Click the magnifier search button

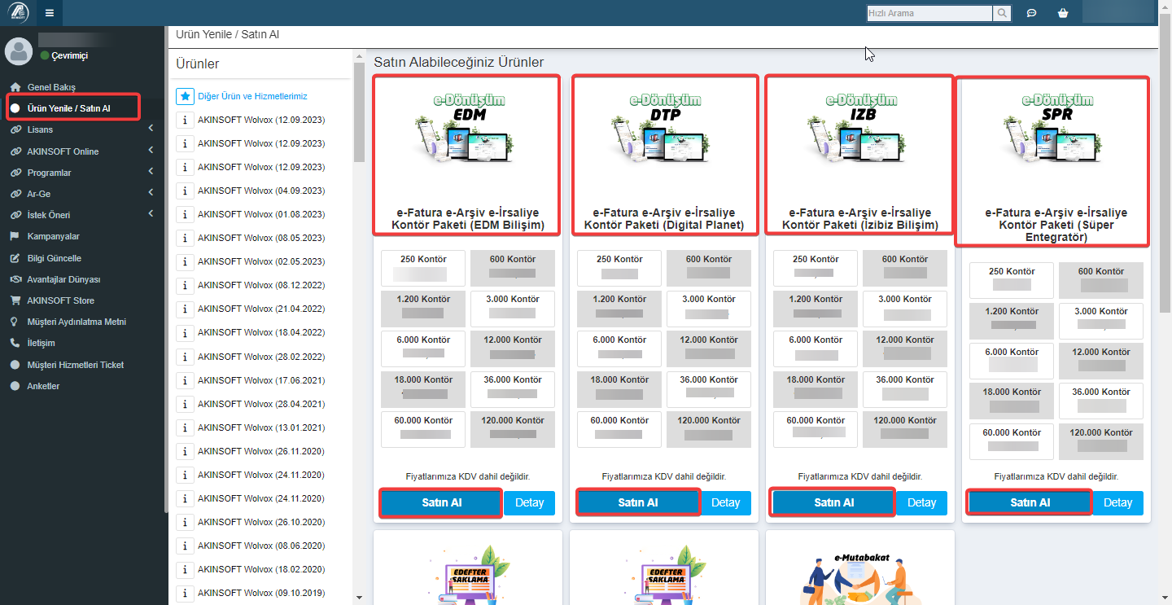(1003, 13)
